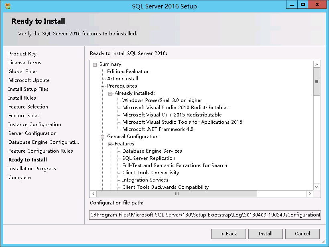Image resolution: width=329 pixels, height=247 pixels.
Task: Cancel the SQL Server setup
Action: pyautogui.click(x=303, y=234)
